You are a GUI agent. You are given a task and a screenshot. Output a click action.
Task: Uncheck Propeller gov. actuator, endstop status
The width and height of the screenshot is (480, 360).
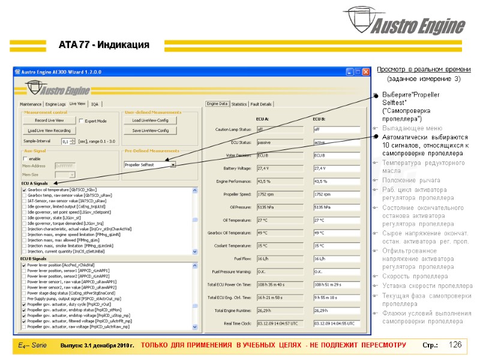click(24, 310)
